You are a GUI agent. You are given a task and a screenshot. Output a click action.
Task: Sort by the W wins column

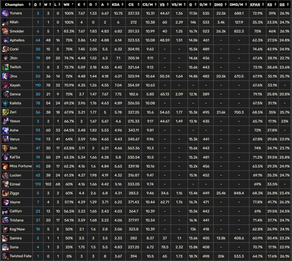[48, 5]
